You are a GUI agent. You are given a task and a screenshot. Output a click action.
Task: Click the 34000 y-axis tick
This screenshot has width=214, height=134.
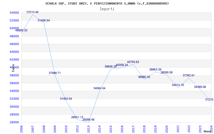[14, 91]
